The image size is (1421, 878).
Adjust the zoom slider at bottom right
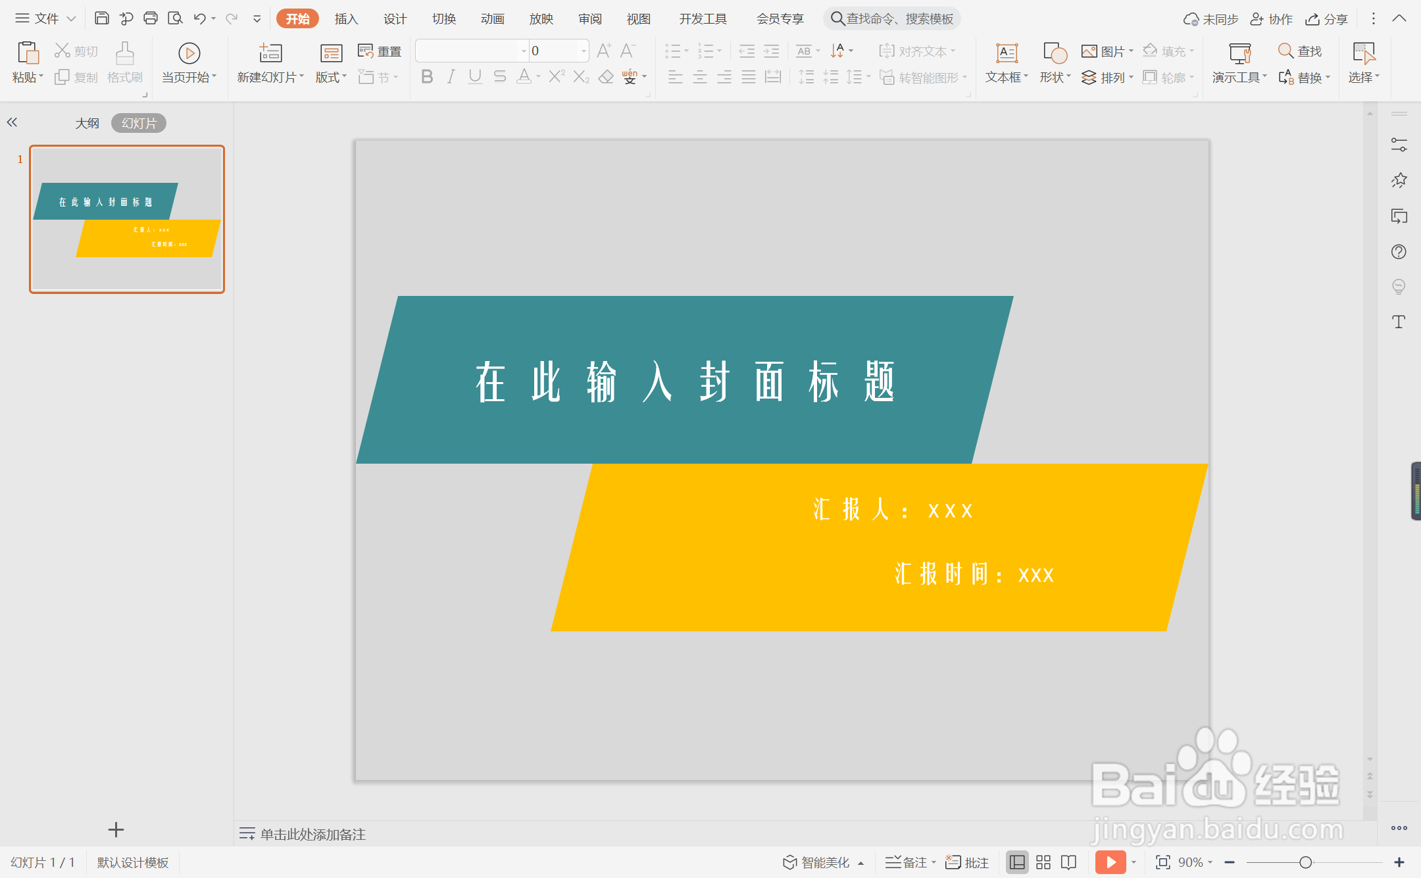click(x=1305, y=862)
